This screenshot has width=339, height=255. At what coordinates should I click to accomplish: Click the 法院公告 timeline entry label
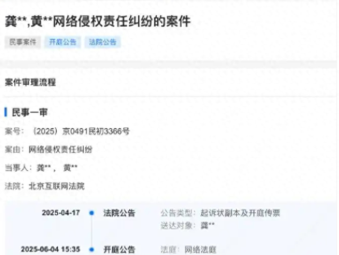tap(119, 213)
